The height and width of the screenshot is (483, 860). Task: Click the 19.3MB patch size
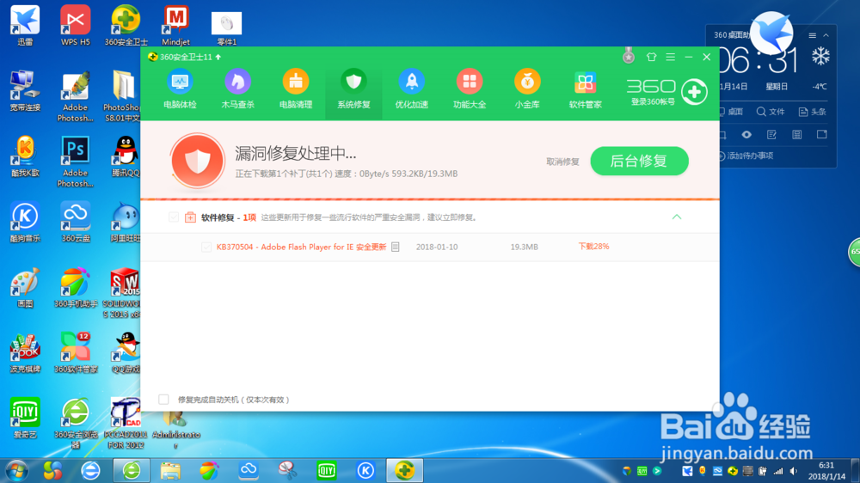tap(525, 247)
